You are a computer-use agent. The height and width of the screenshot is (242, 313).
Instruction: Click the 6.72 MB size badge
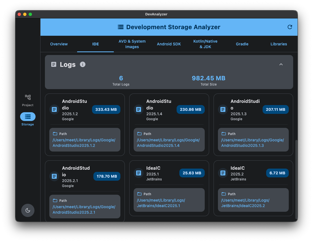[x=277, y=173]
